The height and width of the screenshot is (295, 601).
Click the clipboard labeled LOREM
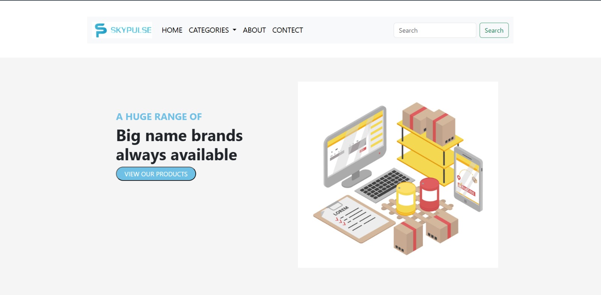coord(354,219)
